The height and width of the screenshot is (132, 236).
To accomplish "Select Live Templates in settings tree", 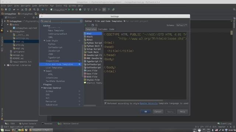I will click(x=54, y=67).
